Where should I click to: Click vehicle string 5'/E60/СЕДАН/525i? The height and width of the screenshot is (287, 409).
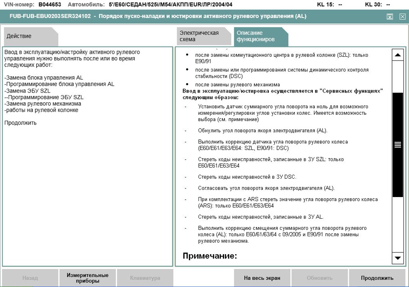tap(170, 4)
